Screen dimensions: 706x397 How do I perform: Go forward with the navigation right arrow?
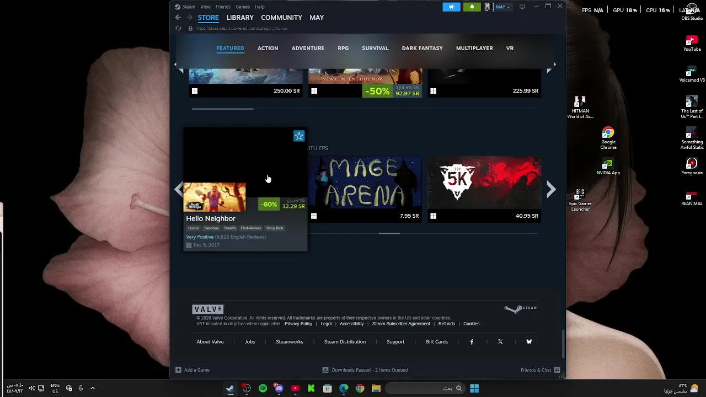pyautogui.click(x=189, y=18)
